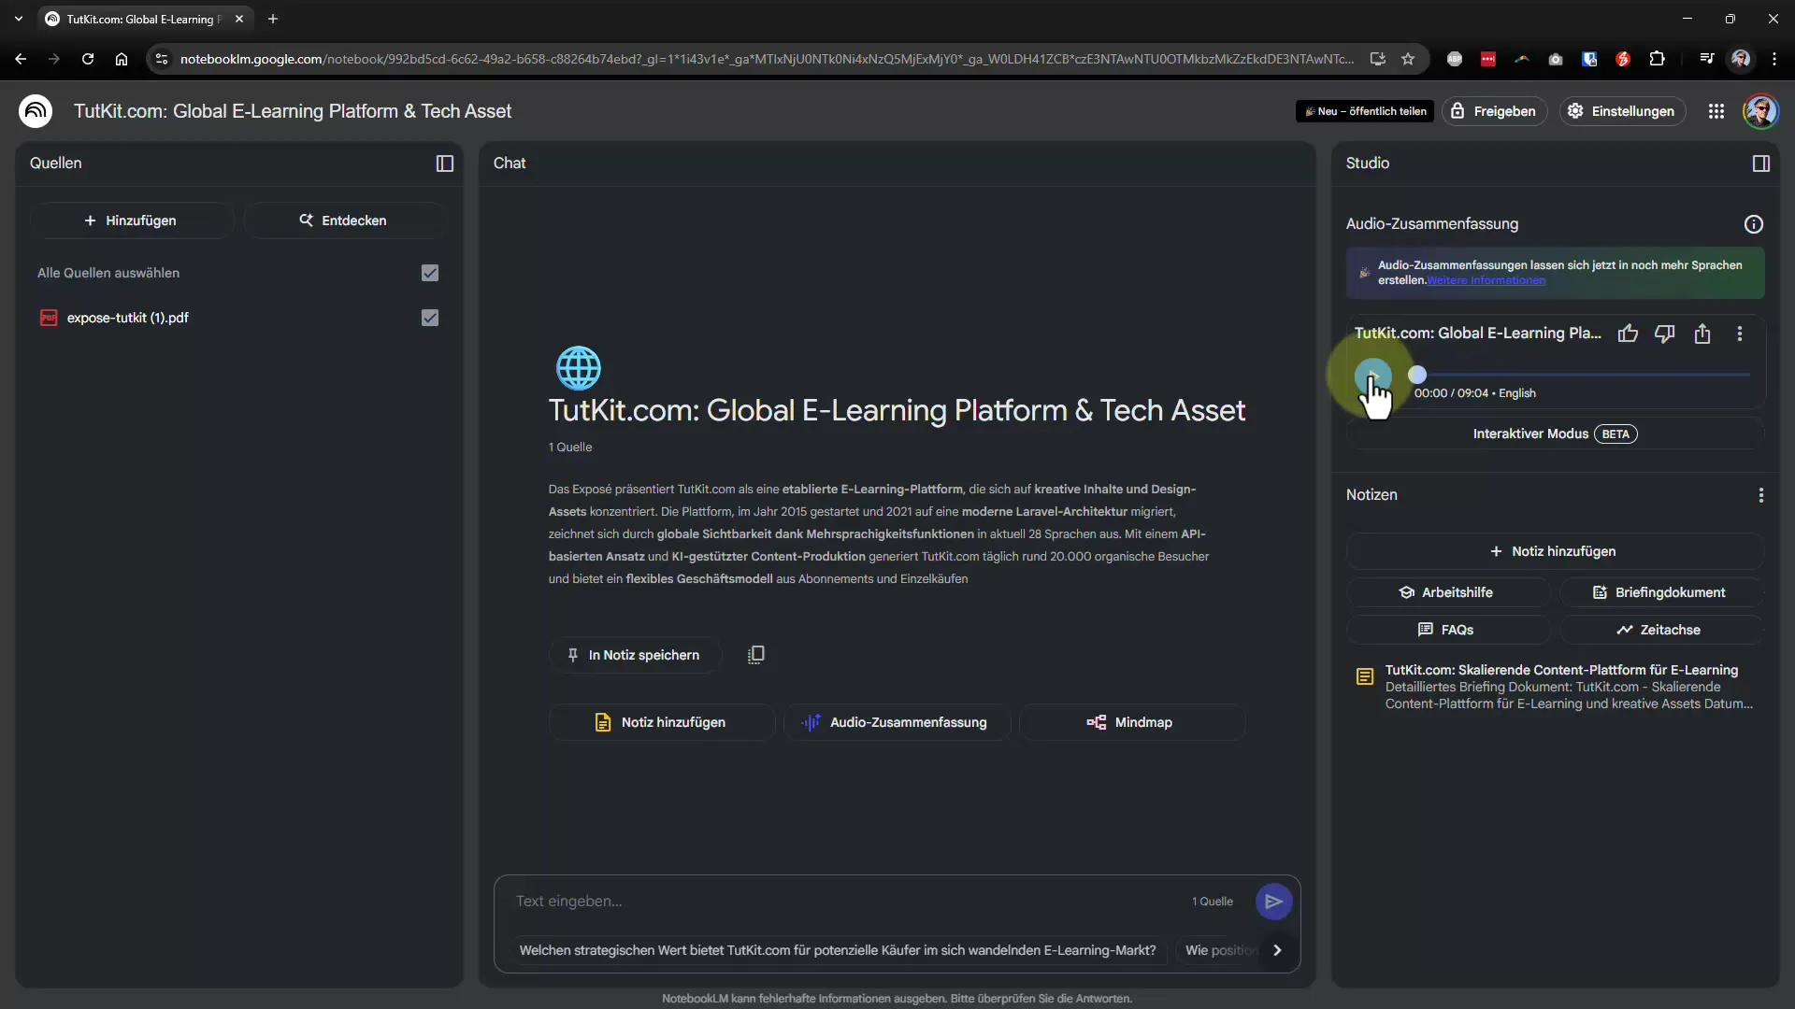Screen dimensions: 1795x1009
Task: Dislike the audio overview with thumbs down
Action: point(1665,334)
